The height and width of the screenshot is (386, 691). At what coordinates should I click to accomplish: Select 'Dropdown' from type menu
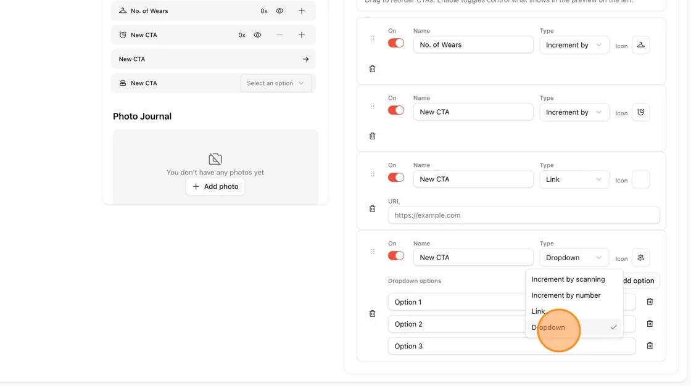[x=574, y=327]
